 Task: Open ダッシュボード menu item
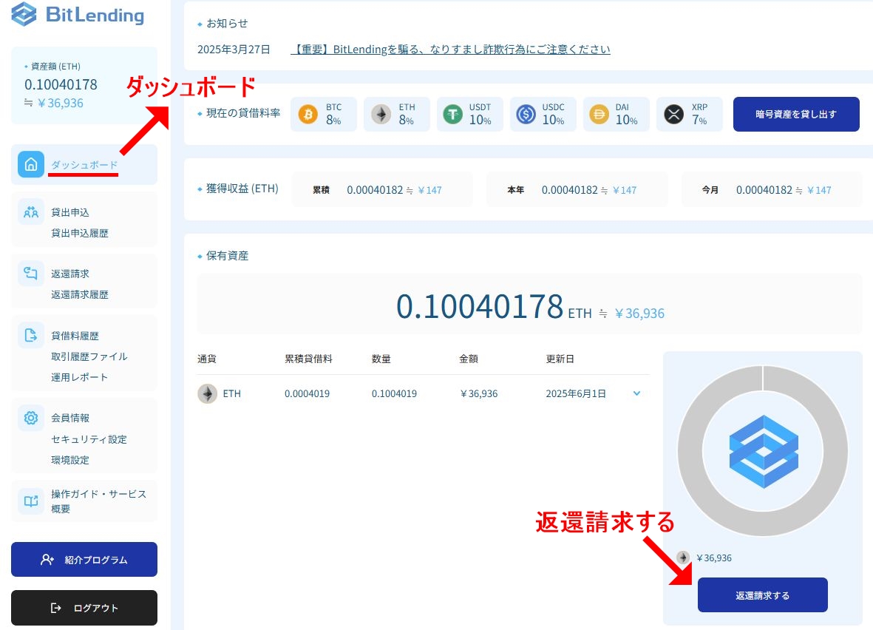[84, 165]
